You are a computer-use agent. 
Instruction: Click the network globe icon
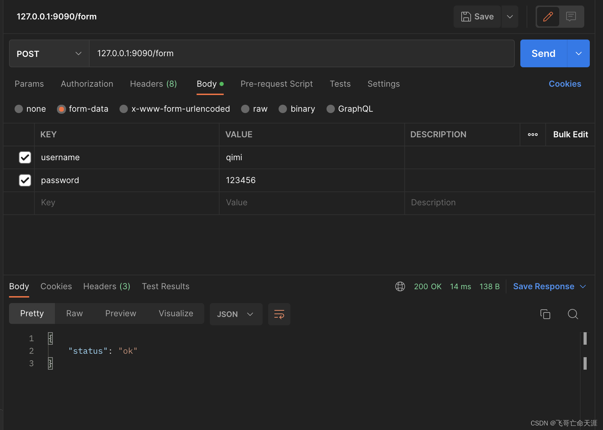(x=400, y=286)
